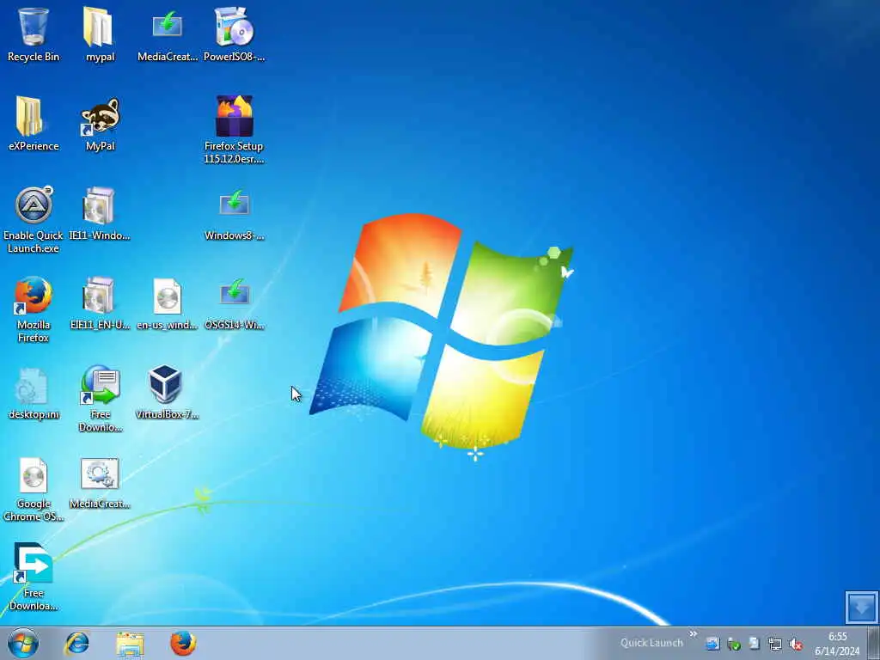880x660 pixels.
Task: Open Free Downlo... shortcut with globe icon
Action: click(x=100, y=399)
